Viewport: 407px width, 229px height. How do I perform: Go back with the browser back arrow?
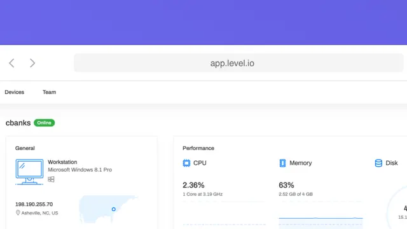pos(11,63)
